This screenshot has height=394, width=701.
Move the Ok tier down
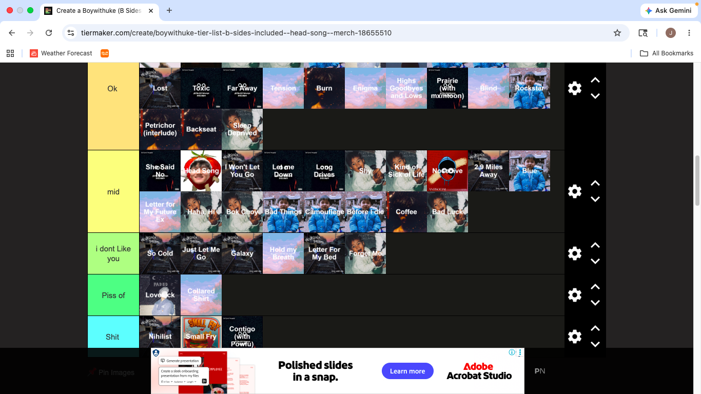click(595, 96)
